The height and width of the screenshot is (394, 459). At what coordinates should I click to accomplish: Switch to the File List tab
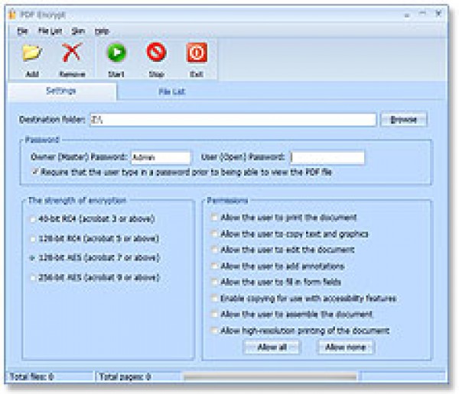[x=171, y=92]
